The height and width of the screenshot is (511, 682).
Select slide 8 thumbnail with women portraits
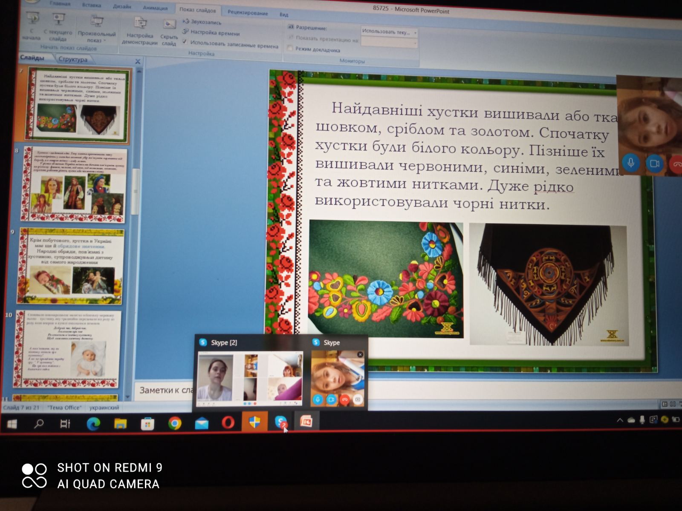click(x=75, y=184)
